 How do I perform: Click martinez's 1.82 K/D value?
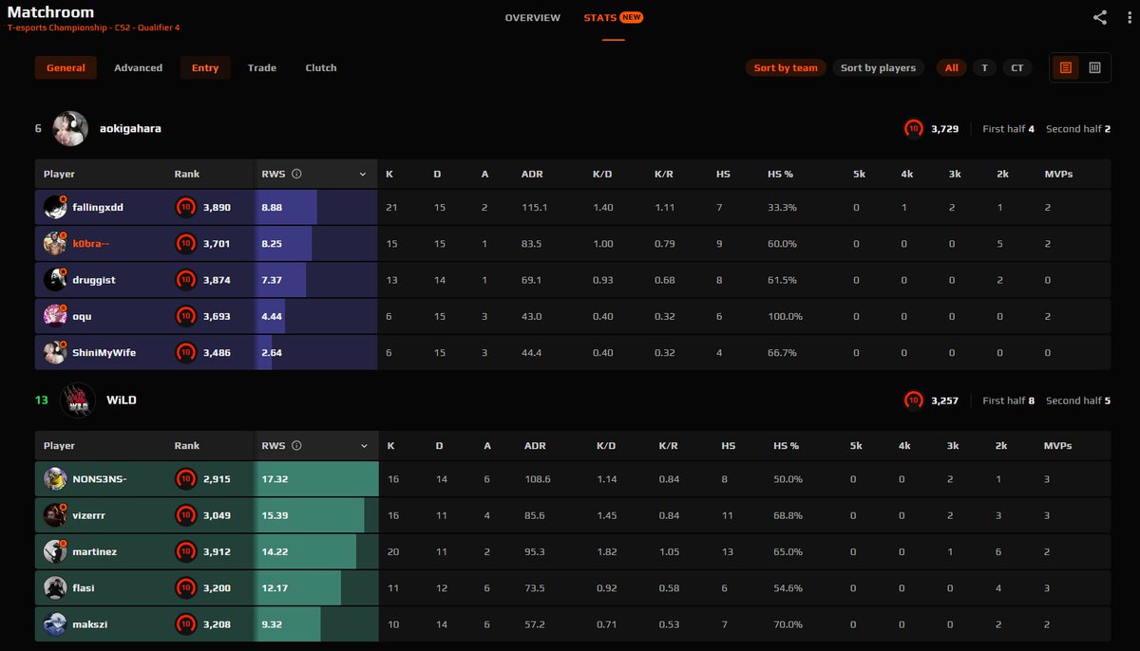pos(606,551)
